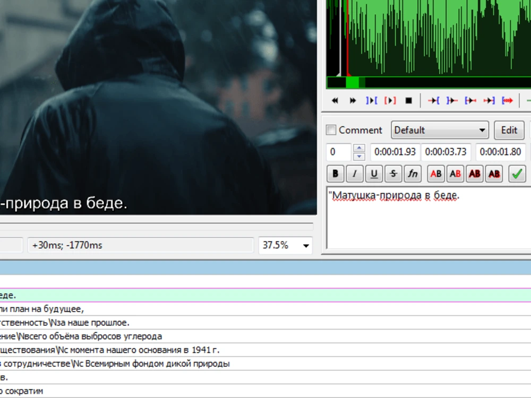Commit changes with green checkmark
The width and height of the screenshot is (531, 398).
click(517, 174)
